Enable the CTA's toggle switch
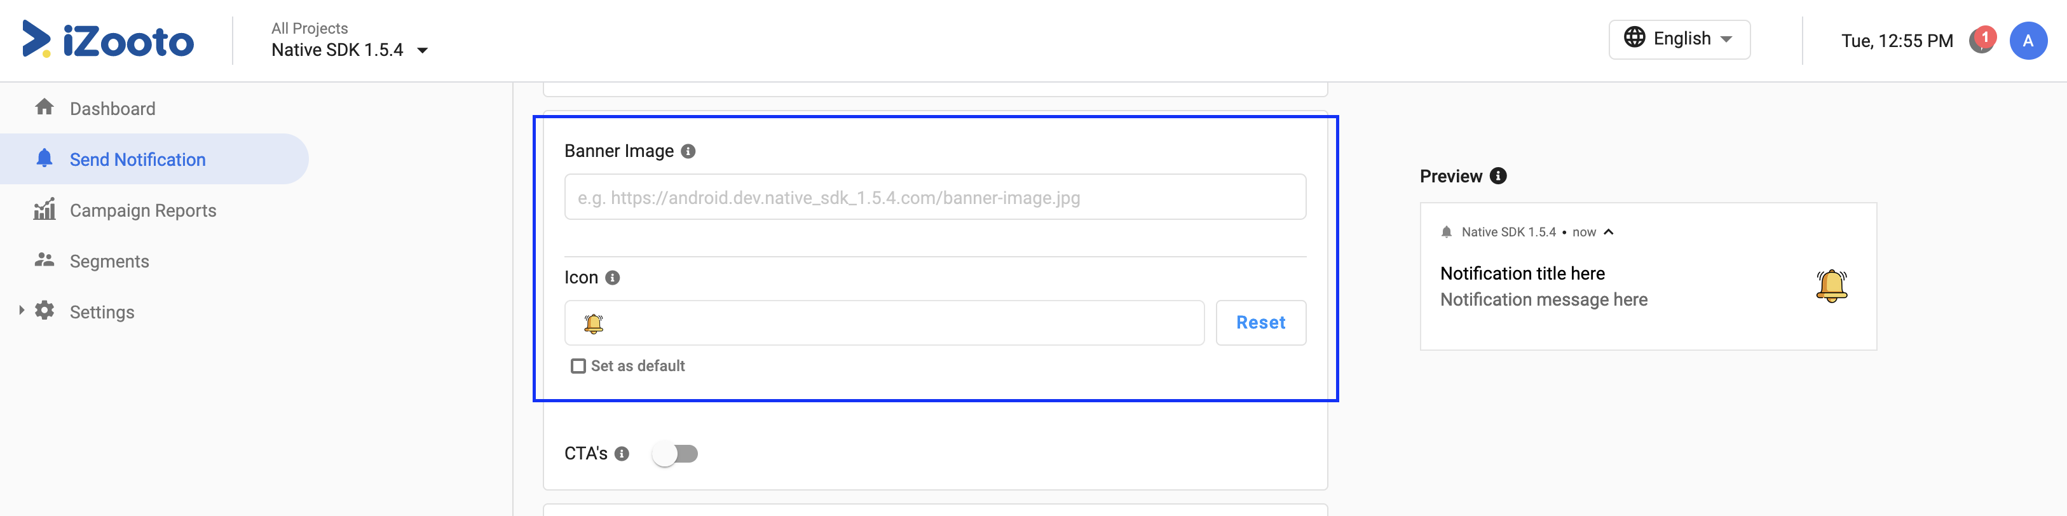This screenshot has width=2067, height=516. point(675,453)
